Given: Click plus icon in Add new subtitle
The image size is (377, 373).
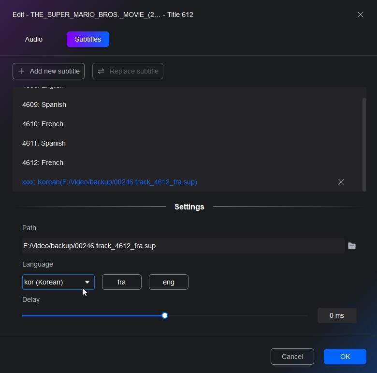Looking at the screenshot, I should click(21, 71).
